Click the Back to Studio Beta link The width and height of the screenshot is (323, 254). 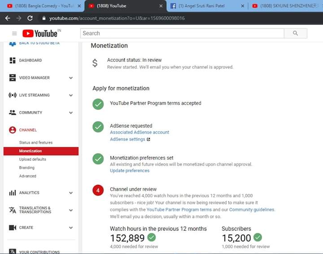coord(39,43)
